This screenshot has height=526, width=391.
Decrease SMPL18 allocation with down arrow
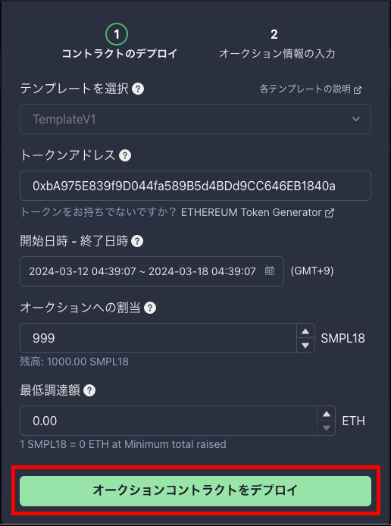[x=305, y=345]
